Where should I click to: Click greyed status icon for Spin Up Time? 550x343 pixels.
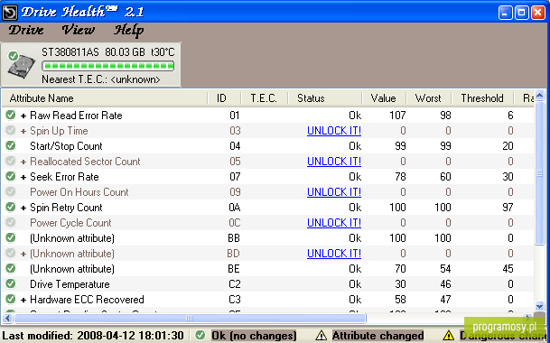click(11, 130)
